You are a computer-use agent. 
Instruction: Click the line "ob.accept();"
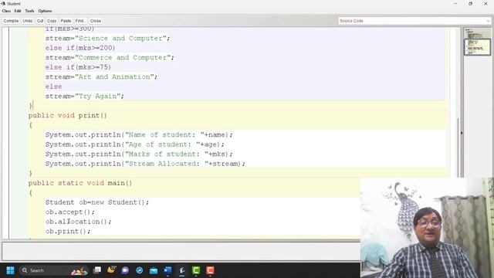tap(70, 212)
